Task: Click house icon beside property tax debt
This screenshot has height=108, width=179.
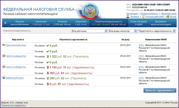Action: pos(4,67)
